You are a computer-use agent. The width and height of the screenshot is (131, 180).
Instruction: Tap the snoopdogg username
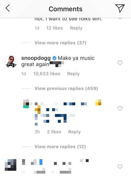pyautogui.click(x=36, y=58)
